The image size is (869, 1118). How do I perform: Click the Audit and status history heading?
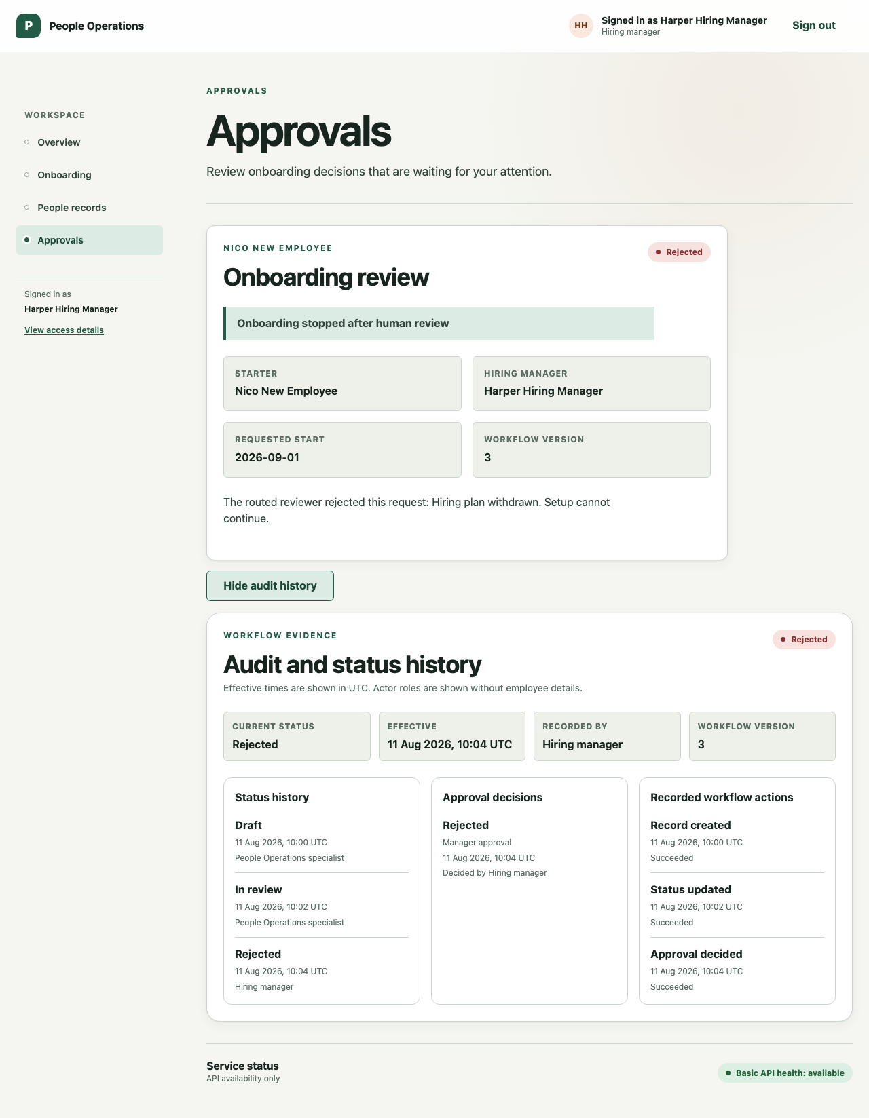(352, 665)
